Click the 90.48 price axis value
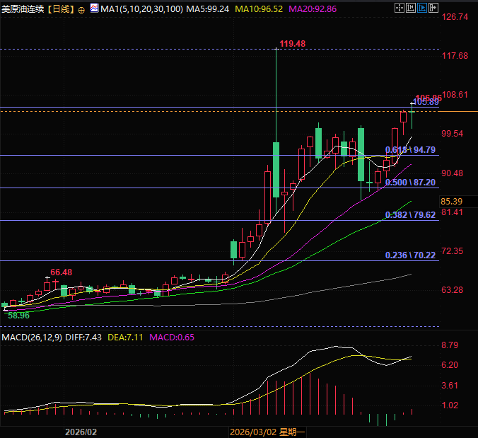Viewport: 478px width, 438px height. coord(453,173)
